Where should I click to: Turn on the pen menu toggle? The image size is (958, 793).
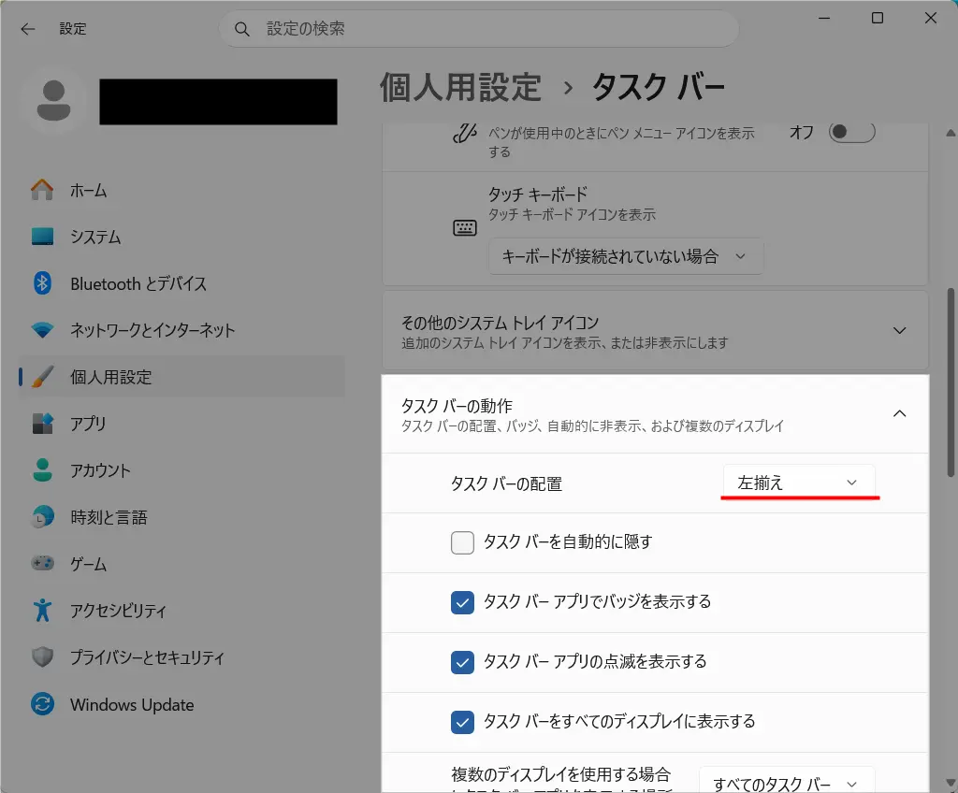click(851, 132)
